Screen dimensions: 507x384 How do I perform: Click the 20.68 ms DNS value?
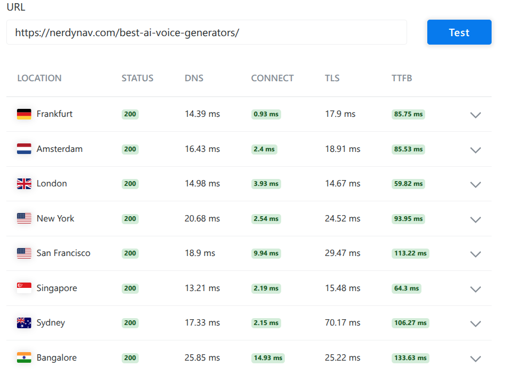(x=202, y=218)
